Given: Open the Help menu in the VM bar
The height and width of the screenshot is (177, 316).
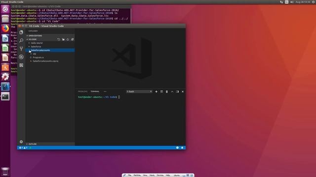Looking at the screenshot, I should click(168, 175).
